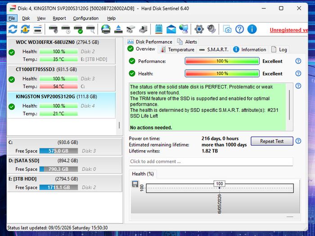Click the 100 data point marker on graph

tap(219, 187)
